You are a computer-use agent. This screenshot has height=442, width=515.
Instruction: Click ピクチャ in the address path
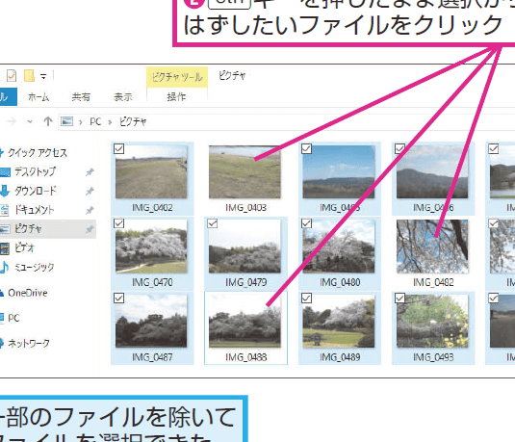point(133,122)
